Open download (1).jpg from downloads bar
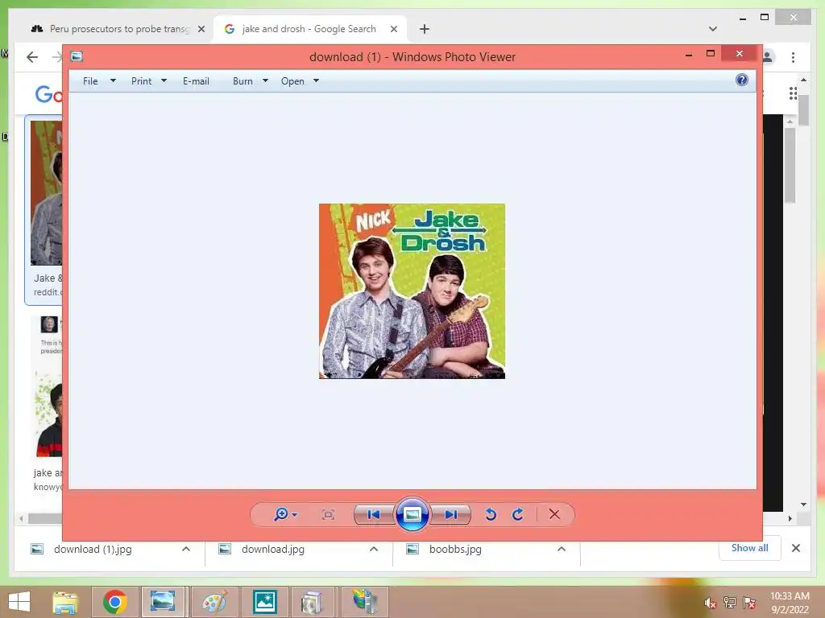Image resolution: width=825 pixels, height=618 pixels. (x=93, y=549)
